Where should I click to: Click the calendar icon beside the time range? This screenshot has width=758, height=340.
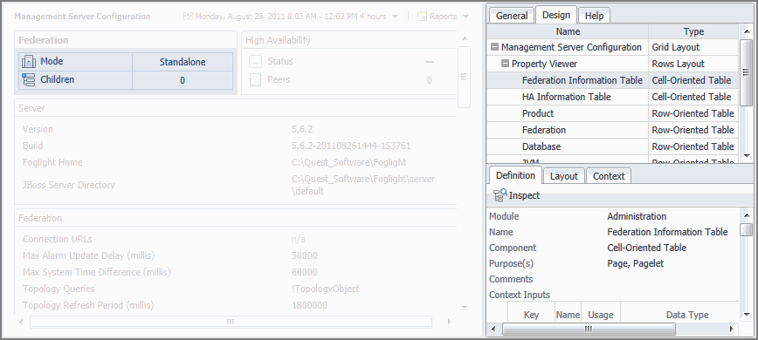point(188,17)
